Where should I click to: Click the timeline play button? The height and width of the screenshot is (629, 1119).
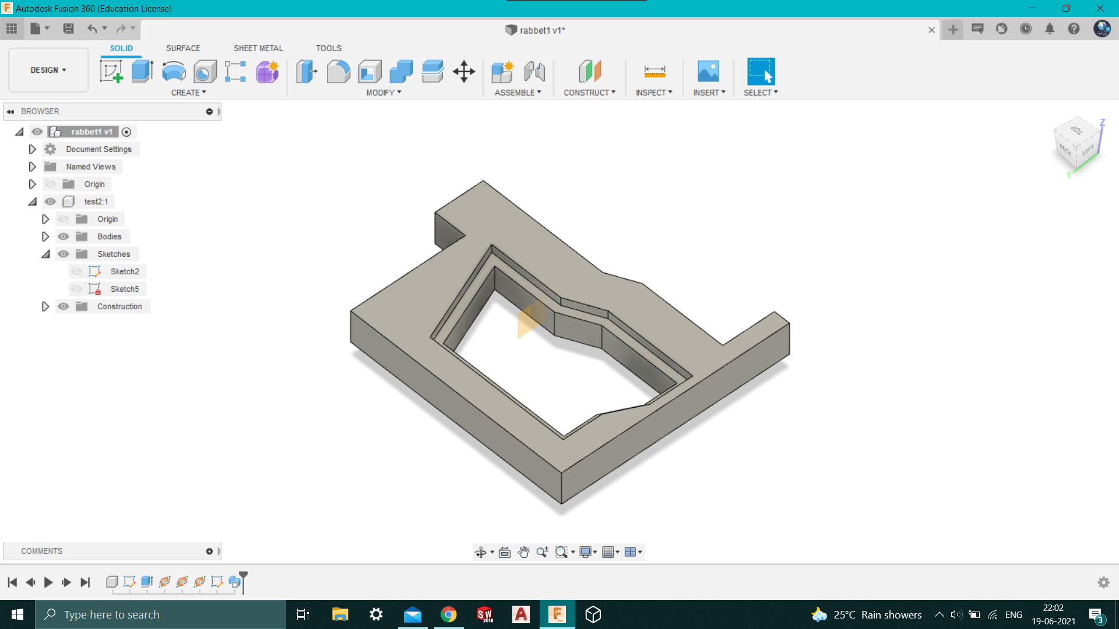pyautogui.click(x=48, y=582)
